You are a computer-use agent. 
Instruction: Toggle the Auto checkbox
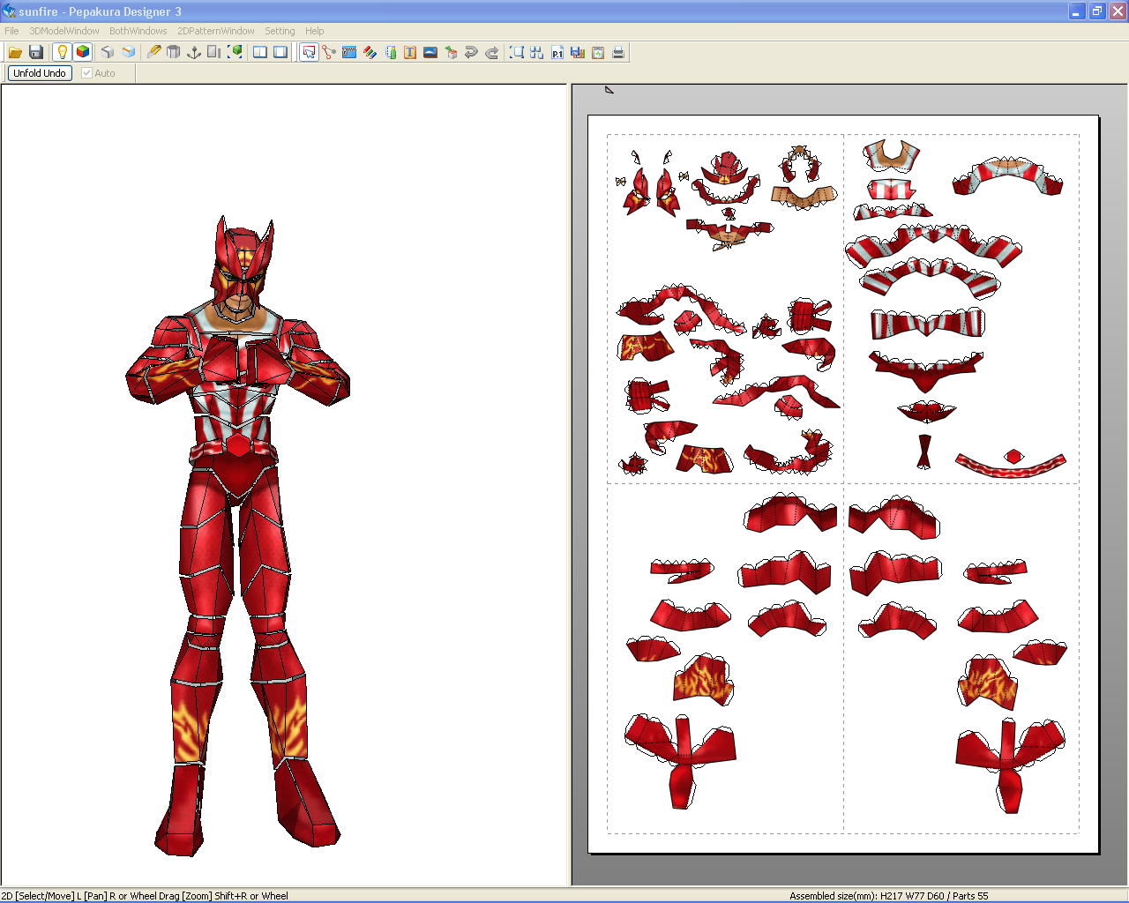point(86,73)
